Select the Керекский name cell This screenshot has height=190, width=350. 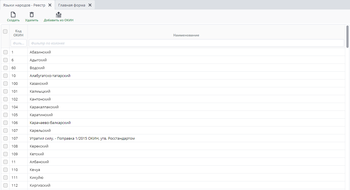186,146
